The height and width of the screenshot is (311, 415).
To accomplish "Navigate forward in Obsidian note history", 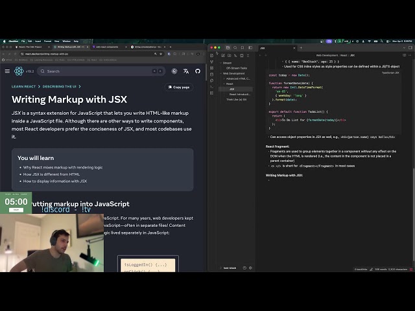I will pos(266,55).
